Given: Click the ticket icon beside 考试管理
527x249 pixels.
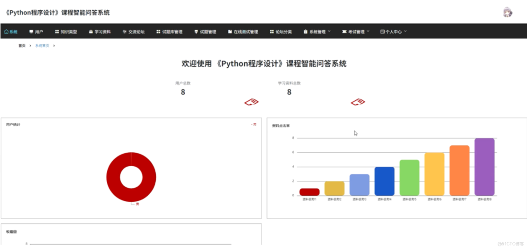Looking at the screenshot, I should point(344,32).
